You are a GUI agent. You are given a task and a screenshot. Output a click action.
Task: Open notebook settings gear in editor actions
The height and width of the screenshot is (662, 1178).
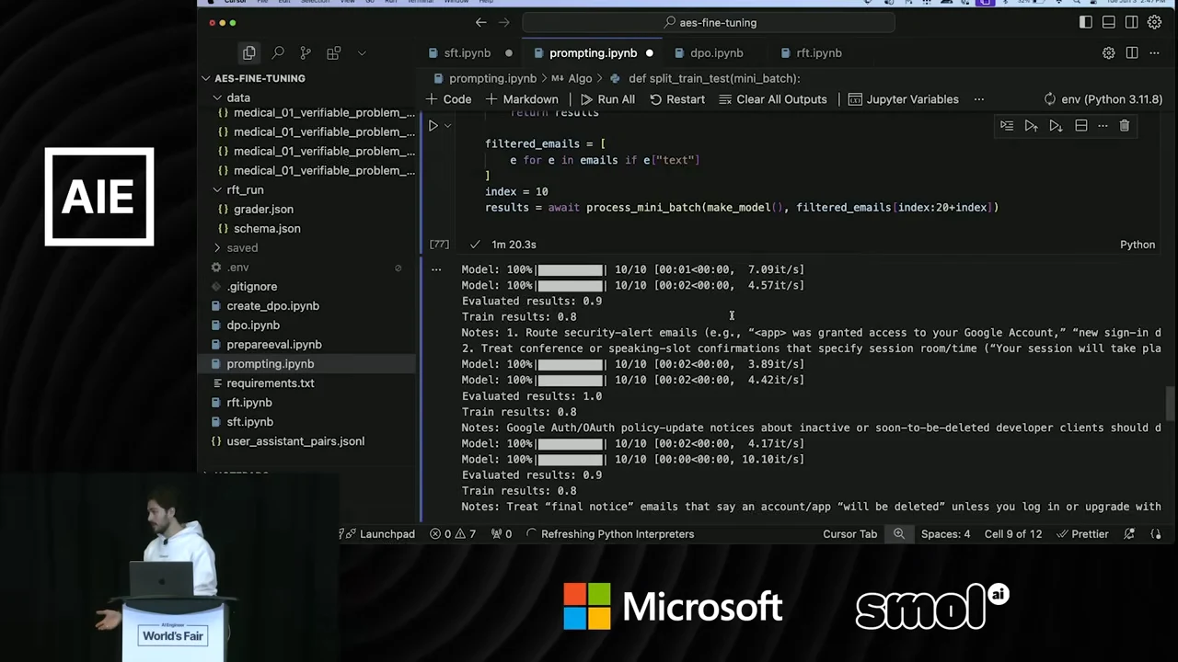pyautogui.click(x=1109, y=53)
